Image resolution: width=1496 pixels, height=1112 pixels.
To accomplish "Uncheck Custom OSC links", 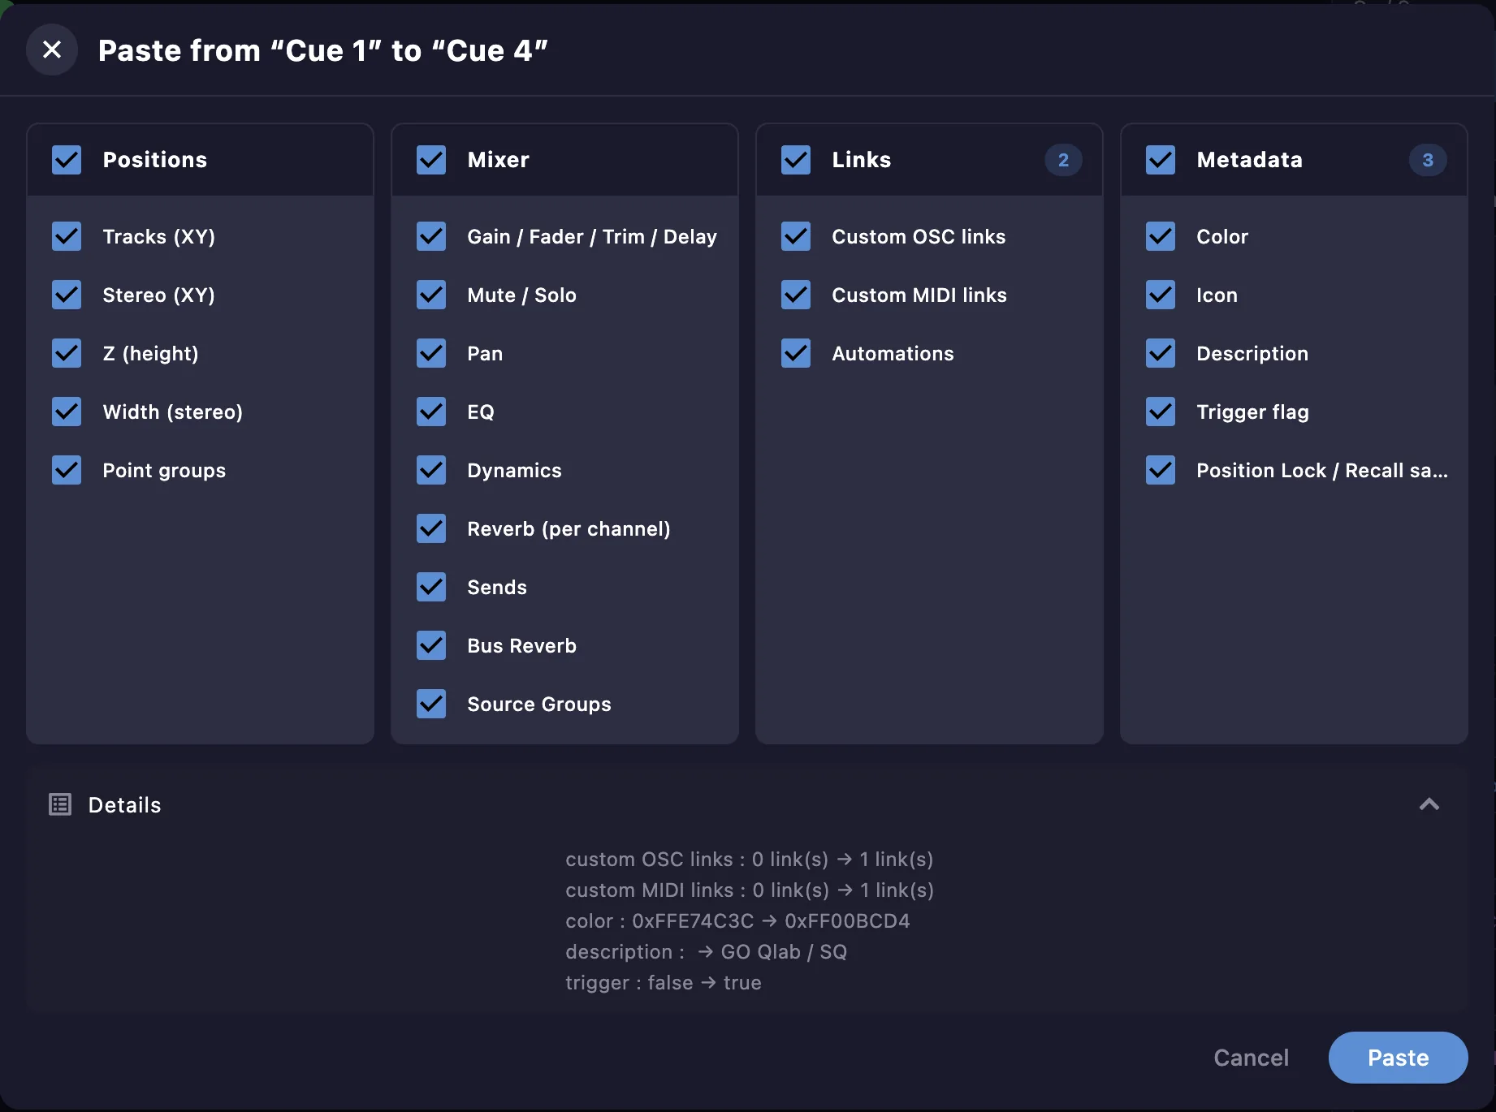I will click(x=796, y=236).
